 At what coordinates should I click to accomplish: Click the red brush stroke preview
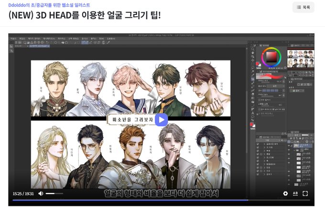pyautogui.click(x=271, y=77)
